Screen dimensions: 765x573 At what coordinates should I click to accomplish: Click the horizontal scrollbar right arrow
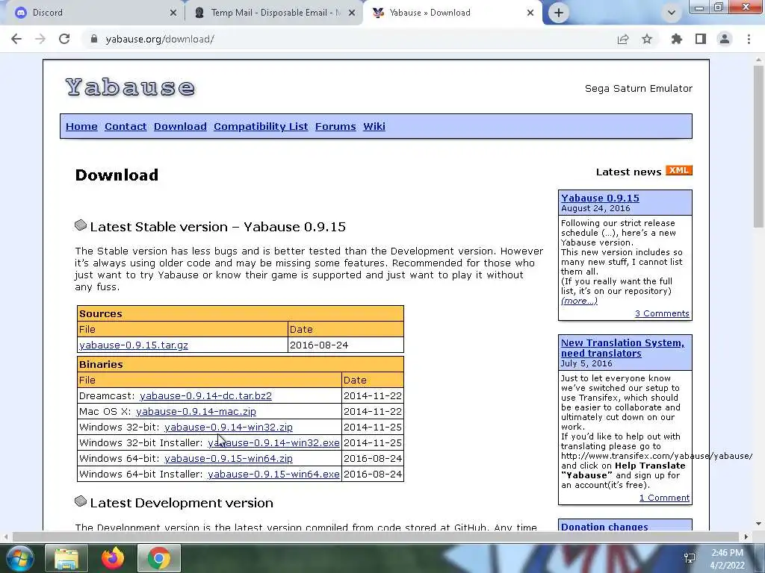(746, 536)
